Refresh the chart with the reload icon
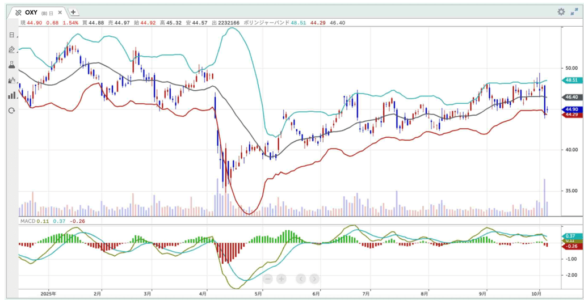Screen dimensions: 584x300 tap(11, 111)
